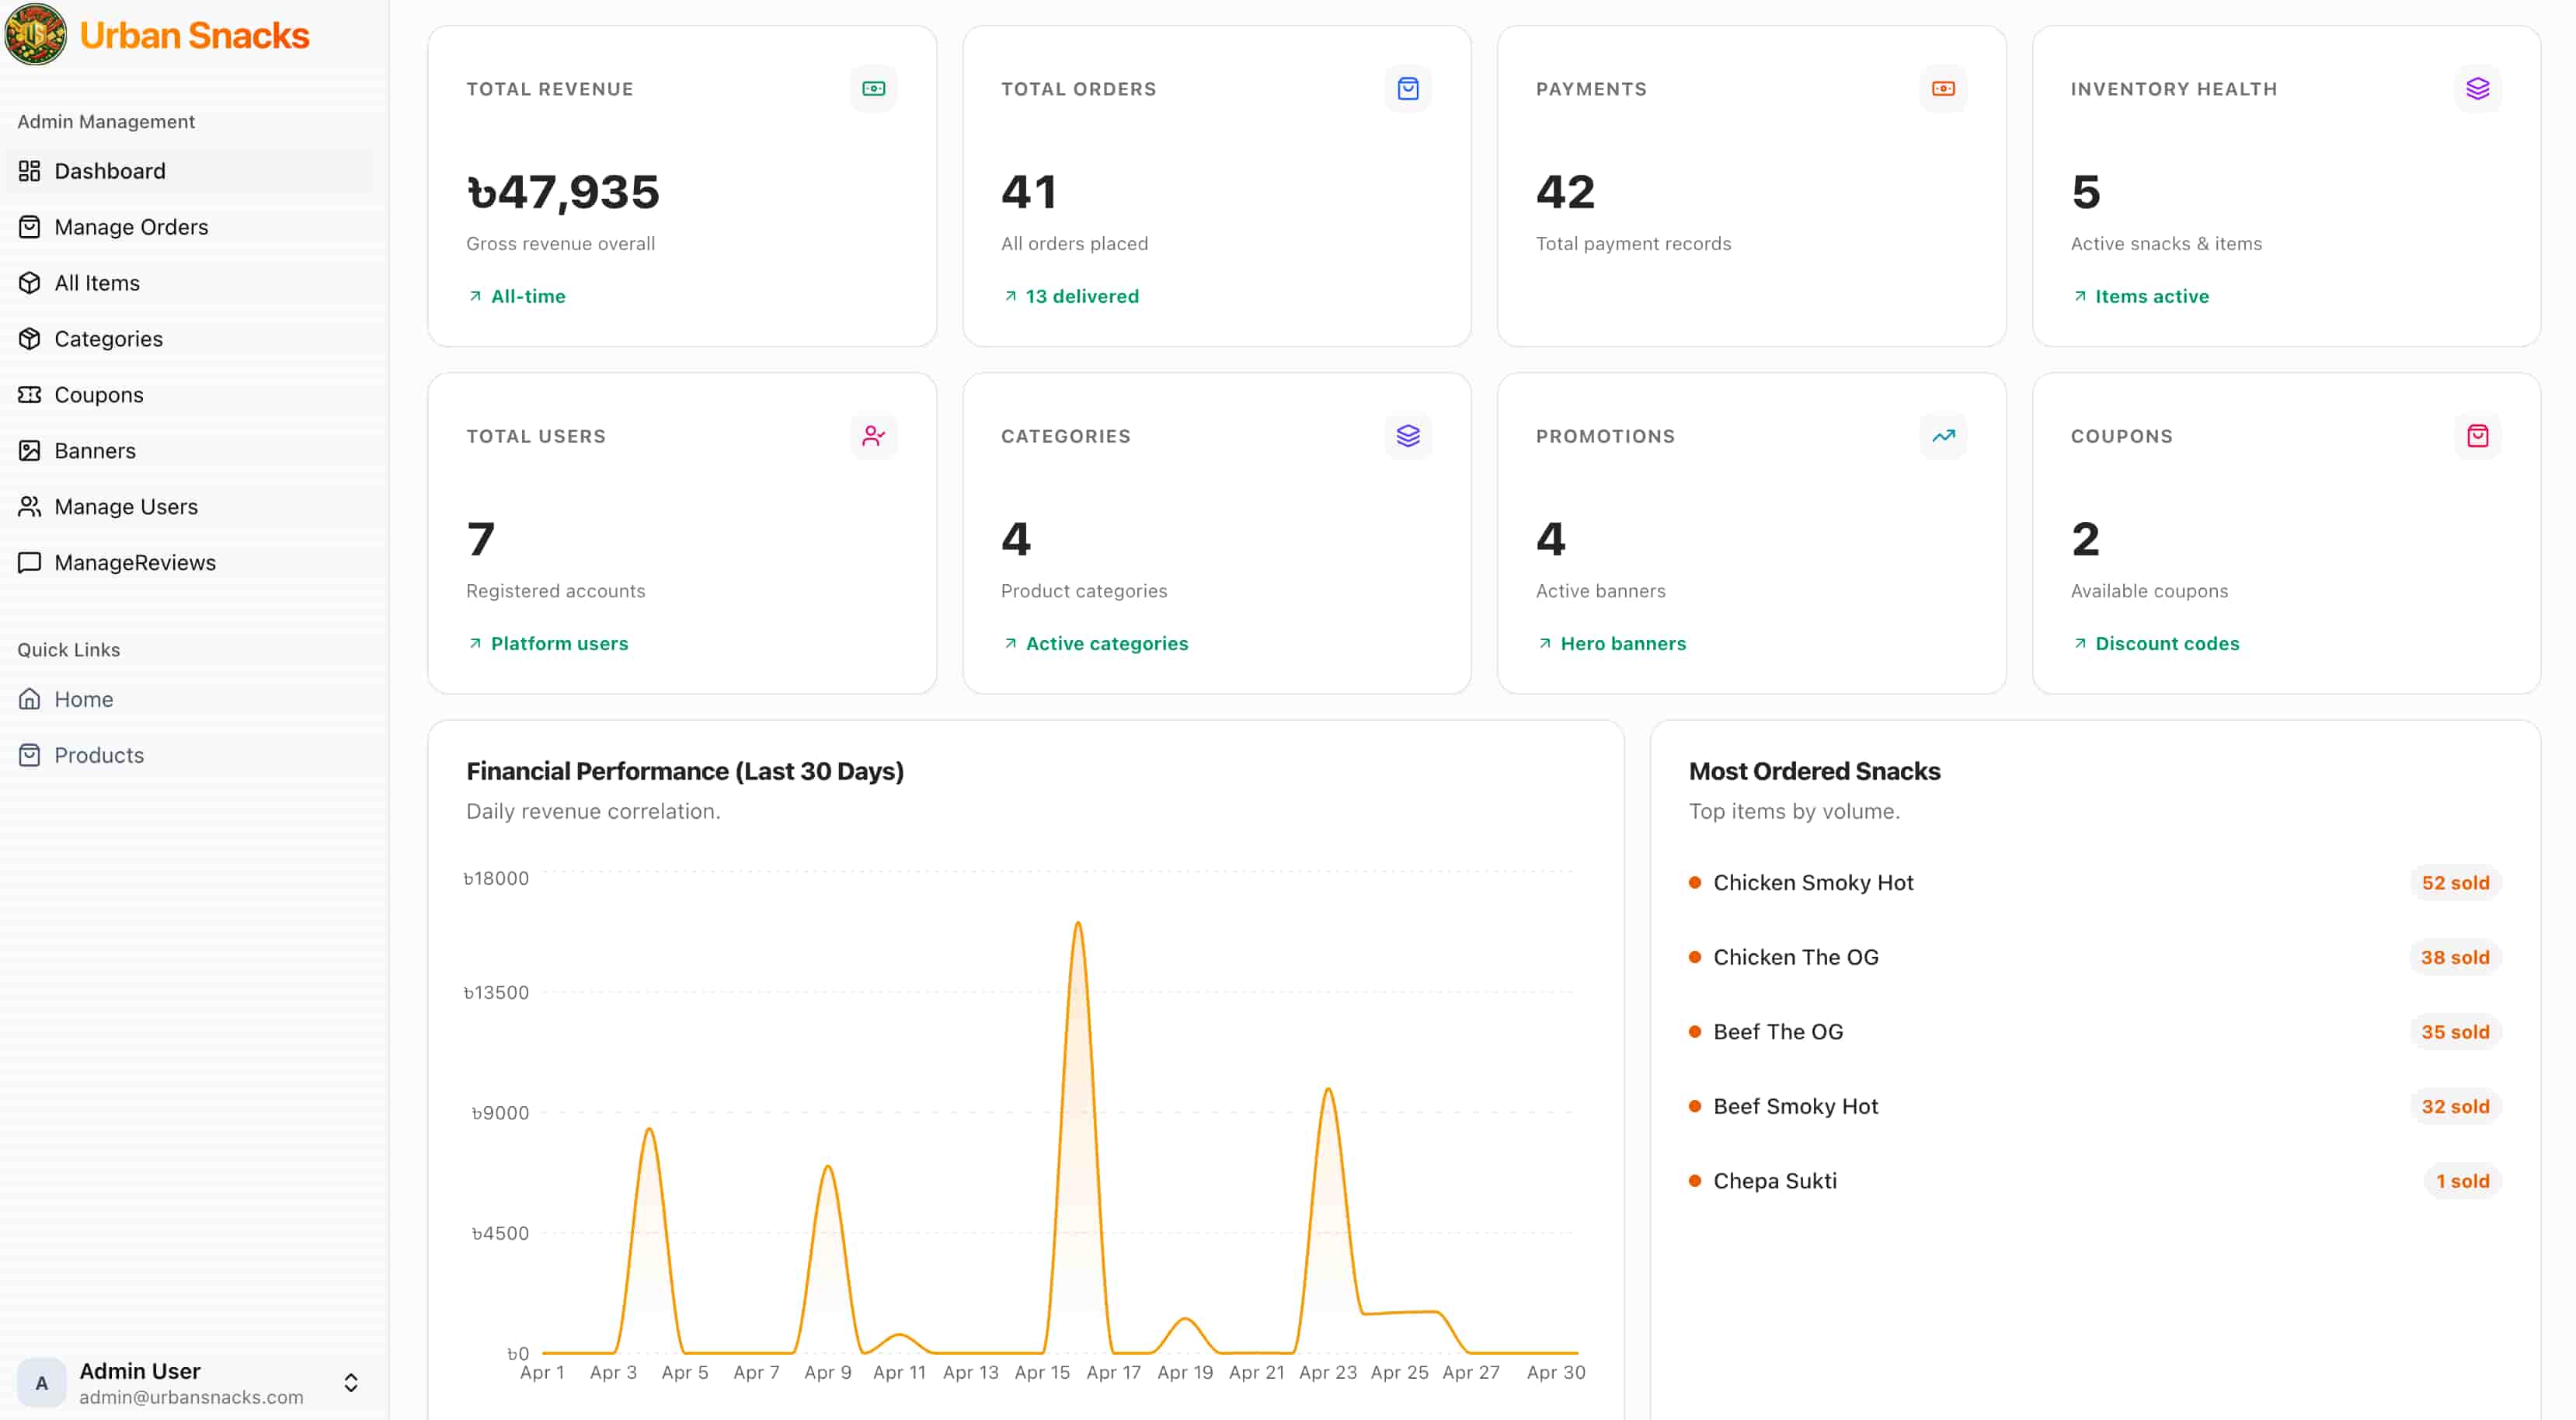The height and width of the screenshot is (1420, 2576).
Task: Click the Apr 23 label on chart axis
Action: click(x=1327, y=1373)
